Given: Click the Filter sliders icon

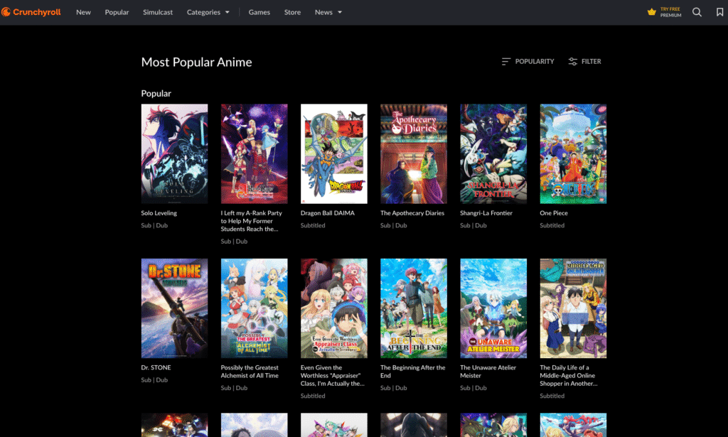Looking at the screenshot, I should click(573, 61).
